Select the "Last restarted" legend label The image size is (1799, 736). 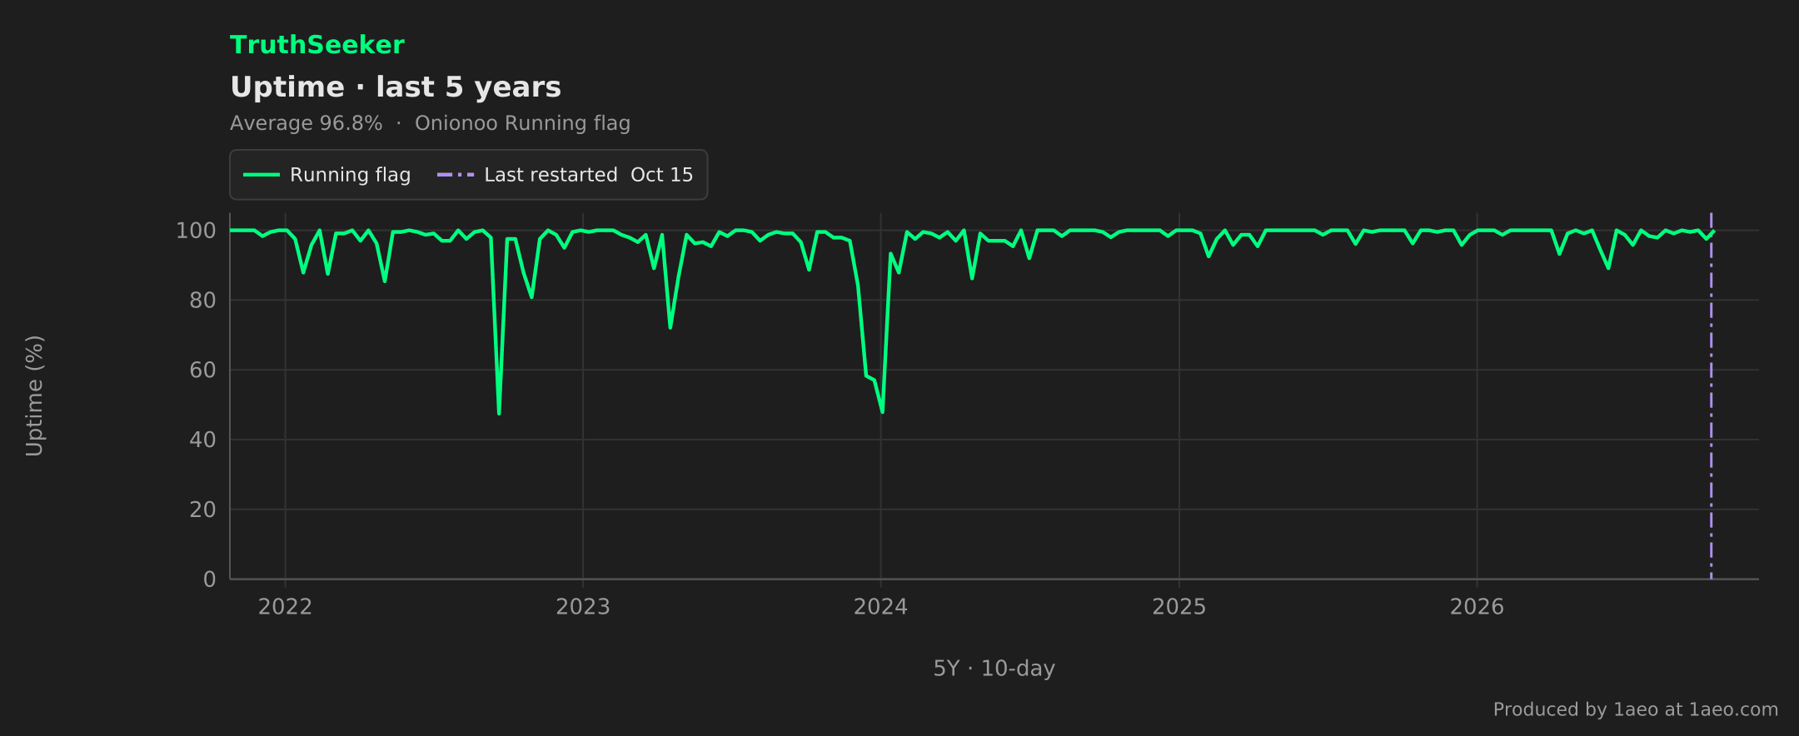[x=551, y=175]
